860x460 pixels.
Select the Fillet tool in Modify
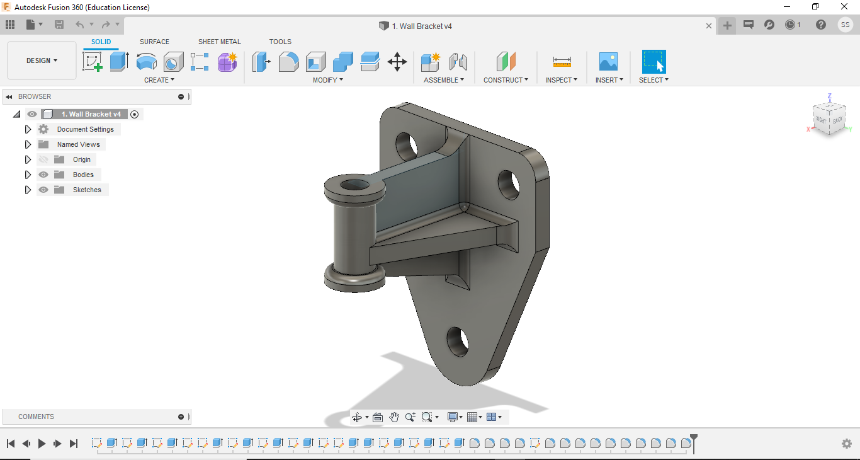288,62
